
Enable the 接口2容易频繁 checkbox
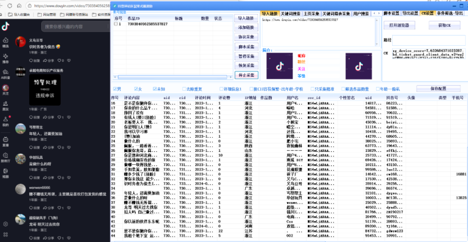pos(251,89)
